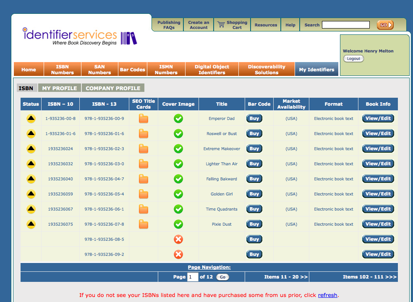Click the green cover image checkmark for Falling Bakward
The image size is (413, 302).
178,179
